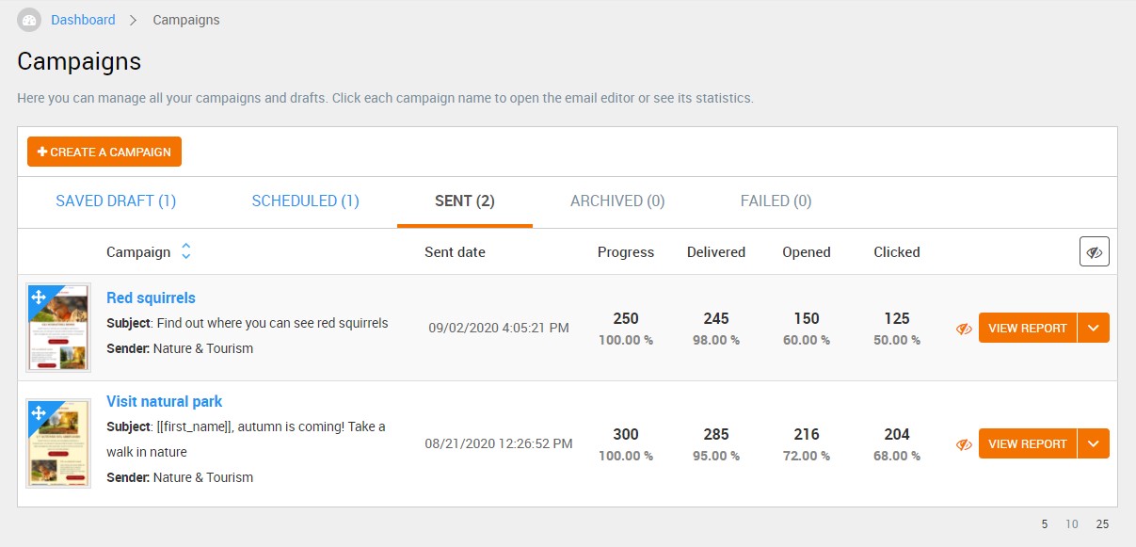Show 25 campaigns per page

[x=1102, y=524]
